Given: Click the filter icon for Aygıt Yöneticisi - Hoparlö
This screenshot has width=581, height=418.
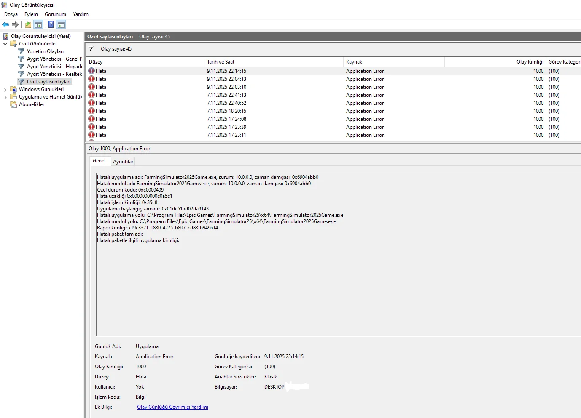Looking at the screenshot, I should coord(22,67).
